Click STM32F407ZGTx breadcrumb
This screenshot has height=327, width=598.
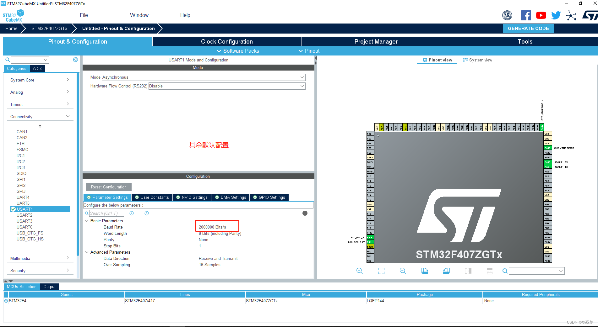(49, 28)
